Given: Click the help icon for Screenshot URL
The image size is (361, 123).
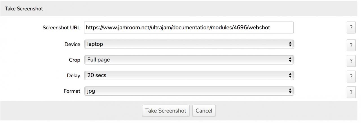Looking at the screenshot, I should (351, 28).
